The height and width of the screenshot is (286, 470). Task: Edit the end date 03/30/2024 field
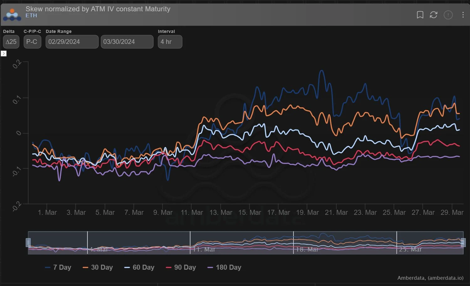[127, 42]
